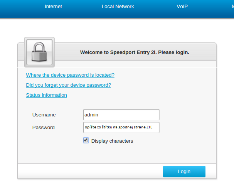Focus the Username field containing admin
The image size is (234, 192).
point(121,115)
